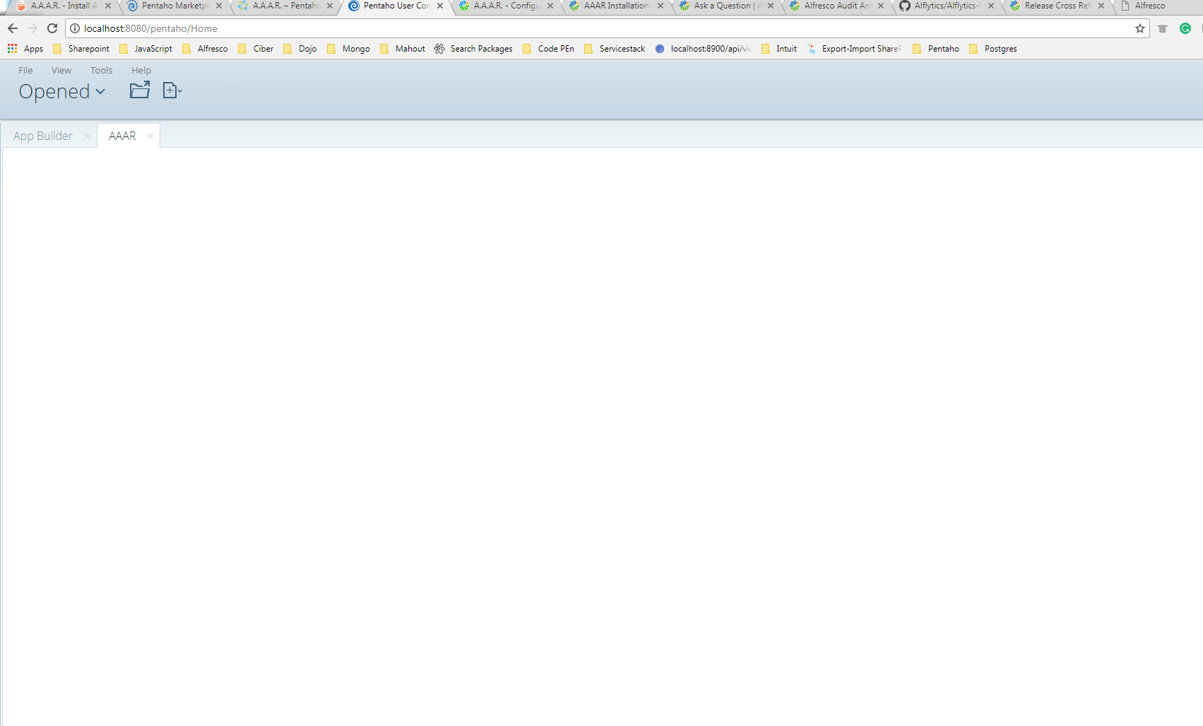Close the AAAR tab
This screenshot has height=726, width=1203.
150,136
